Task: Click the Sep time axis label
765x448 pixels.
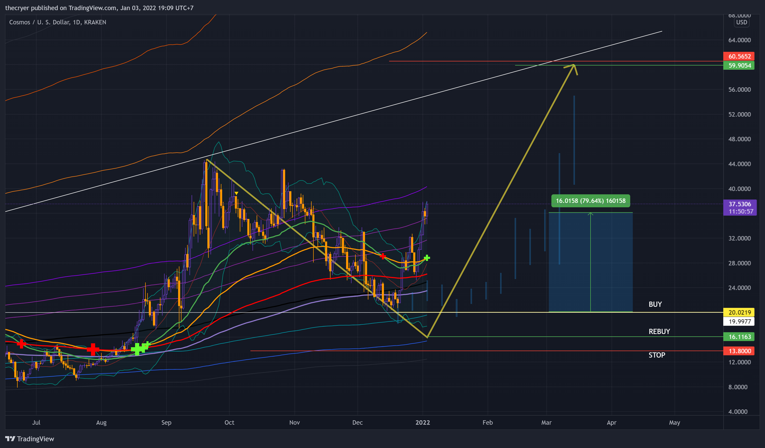Action: pos(166,422)
